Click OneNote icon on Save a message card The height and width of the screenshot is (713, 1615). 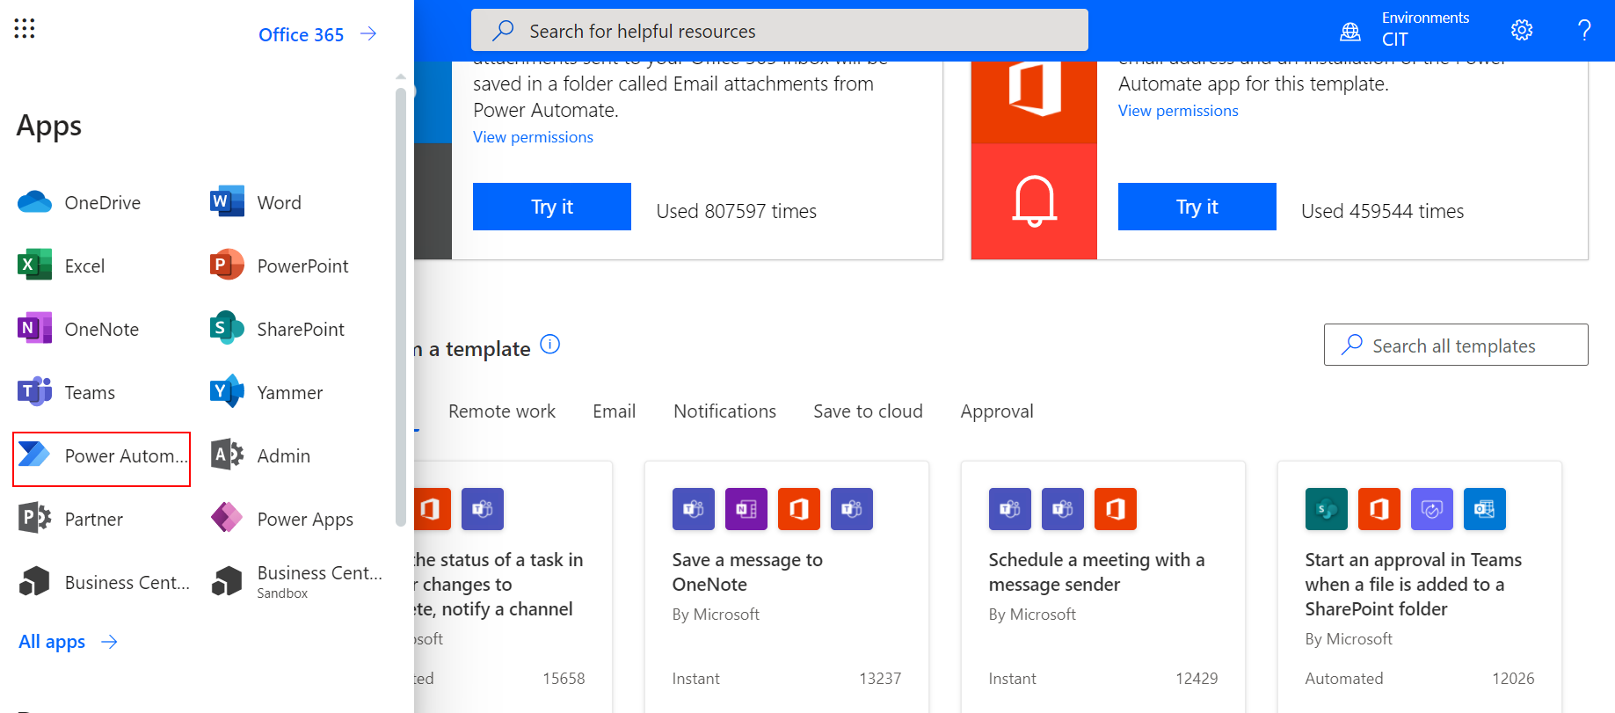(x=746, y=509)
